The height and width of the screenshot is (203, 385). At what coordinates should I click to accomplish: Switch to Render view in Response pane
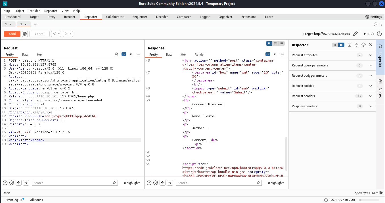(x=200, y=55)
